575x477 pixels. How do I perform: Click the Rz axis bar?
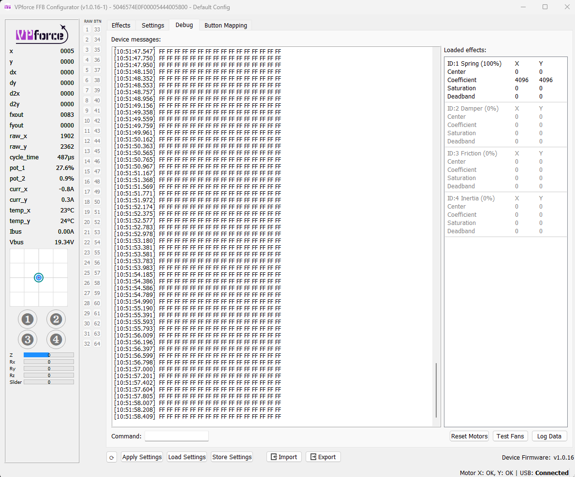49,375
